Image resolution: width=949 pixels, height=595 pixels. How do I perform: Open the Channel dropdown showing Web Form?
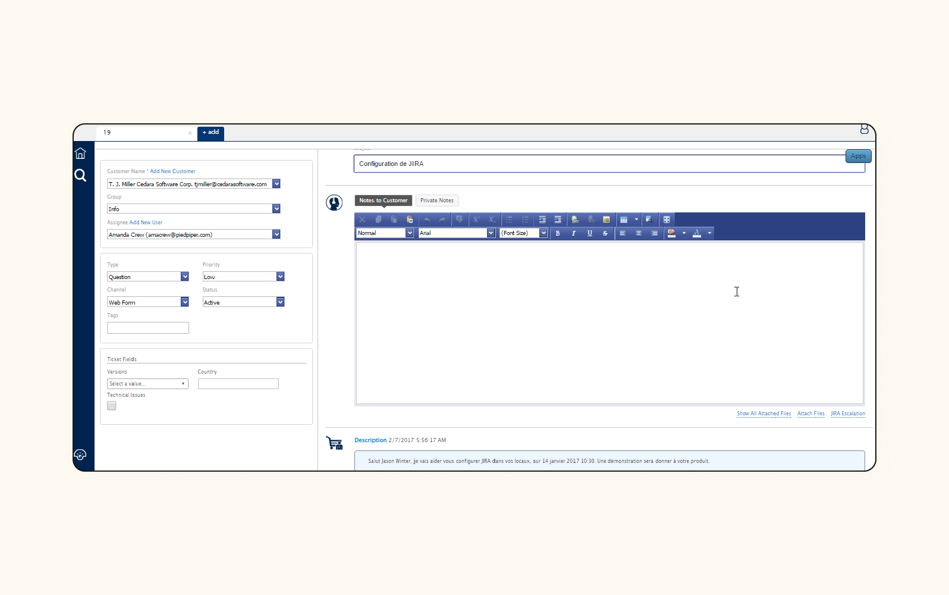[x=185, y=302]
